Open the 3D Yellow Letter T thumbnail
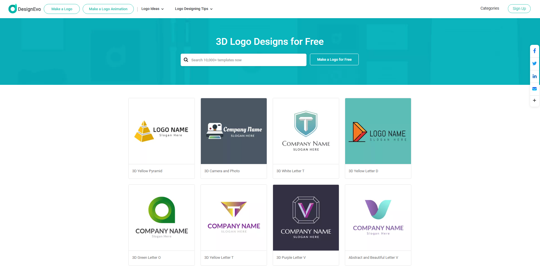This screenshot has height=269, width=540. click(234, 218)
